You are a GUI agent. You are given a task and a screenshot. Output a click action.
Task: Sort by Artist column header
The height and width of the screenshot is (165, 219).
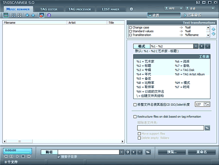pyautogui.click(x=87, y=23)
